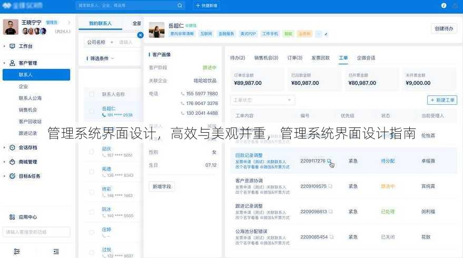Screen dimensions: 463x258
Task: Click the search magnifier icon in top bar
Action: point(180,6)
